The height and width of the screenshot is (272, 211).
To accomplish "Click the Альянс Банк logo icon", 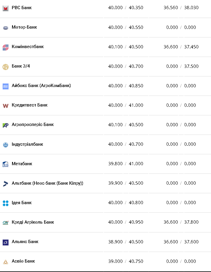I will point(5,242).
